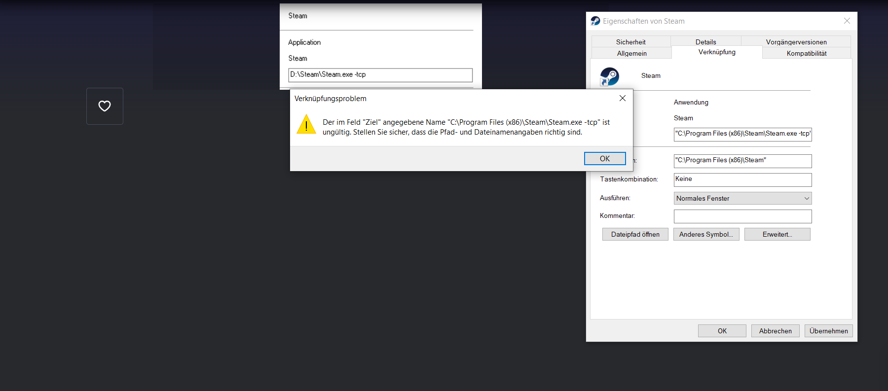Screen dimensions: 888x391
Task: Select the Verknüpfung tab
Action: (717, 52)
